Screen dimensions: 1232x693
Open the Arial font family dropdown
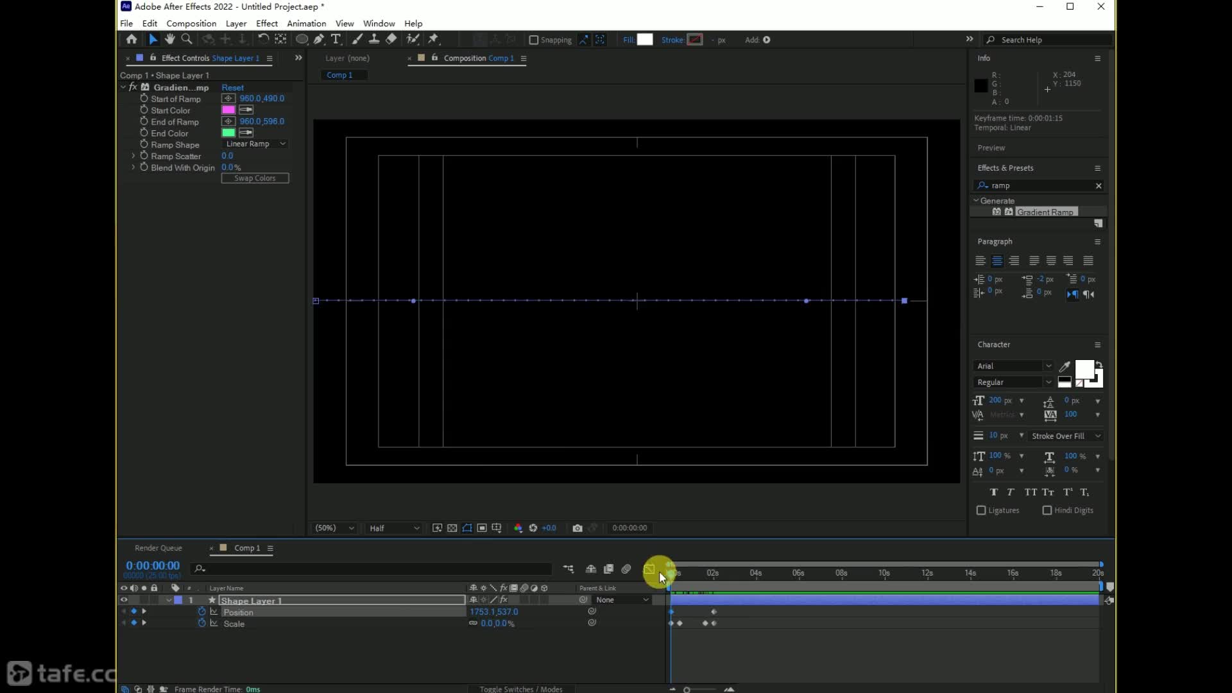pos(1013,366)
